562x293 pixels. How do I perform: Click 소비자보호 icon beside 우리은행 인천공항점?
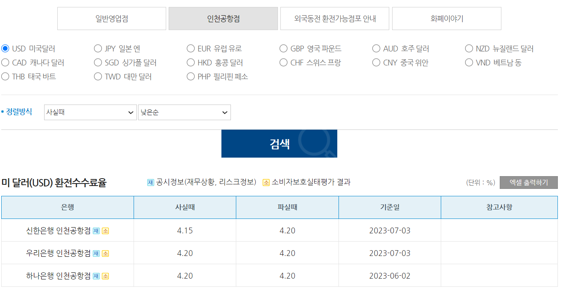click(x=105, y=253)
